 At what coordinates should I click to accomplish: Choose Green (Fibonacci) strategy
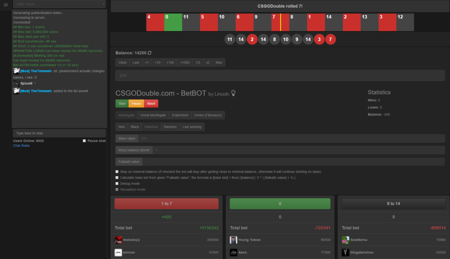pos(208,115)
